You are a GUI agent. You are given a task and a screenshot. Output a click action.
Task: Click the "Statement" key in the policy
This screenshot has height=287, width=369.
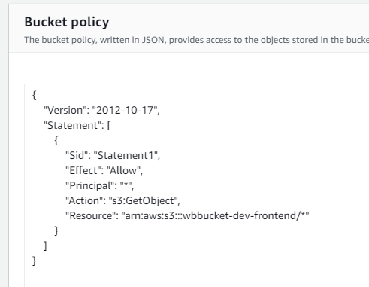[72, 125]
